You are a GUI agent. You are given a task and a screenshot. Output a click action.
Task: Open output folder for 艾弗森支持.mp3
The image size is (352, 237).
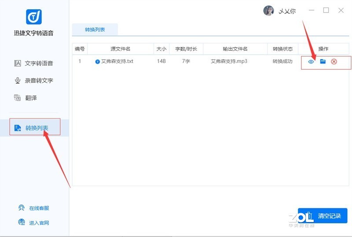(323, 61)
